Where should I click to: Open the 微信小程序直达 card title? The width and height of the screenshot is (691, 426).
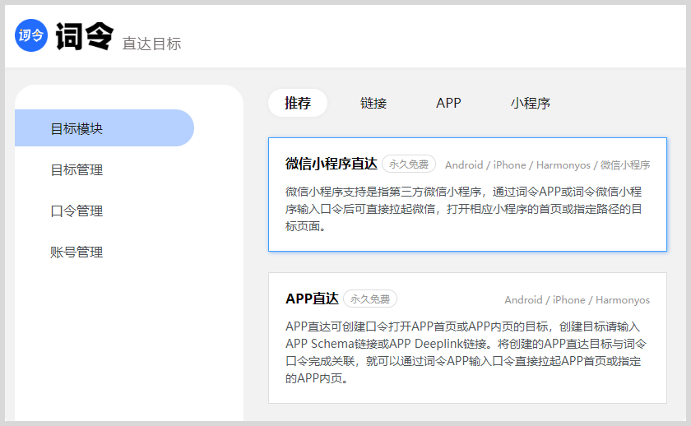(x=331, y=164)
